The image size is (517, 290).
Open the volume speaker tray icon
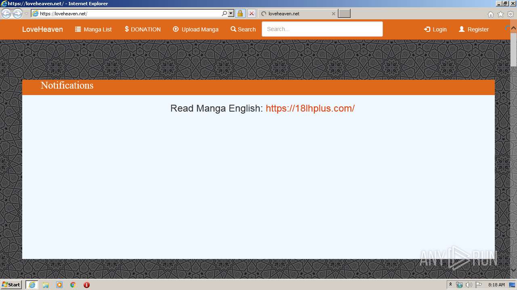469,285
